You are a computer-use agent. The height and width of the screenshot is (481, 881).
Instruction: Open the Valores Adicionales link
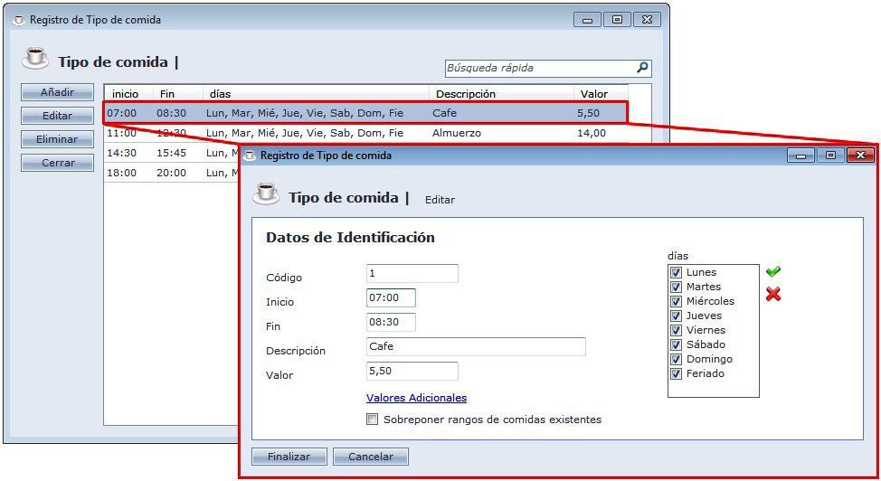pyautogui.click(x=416, y=398)
